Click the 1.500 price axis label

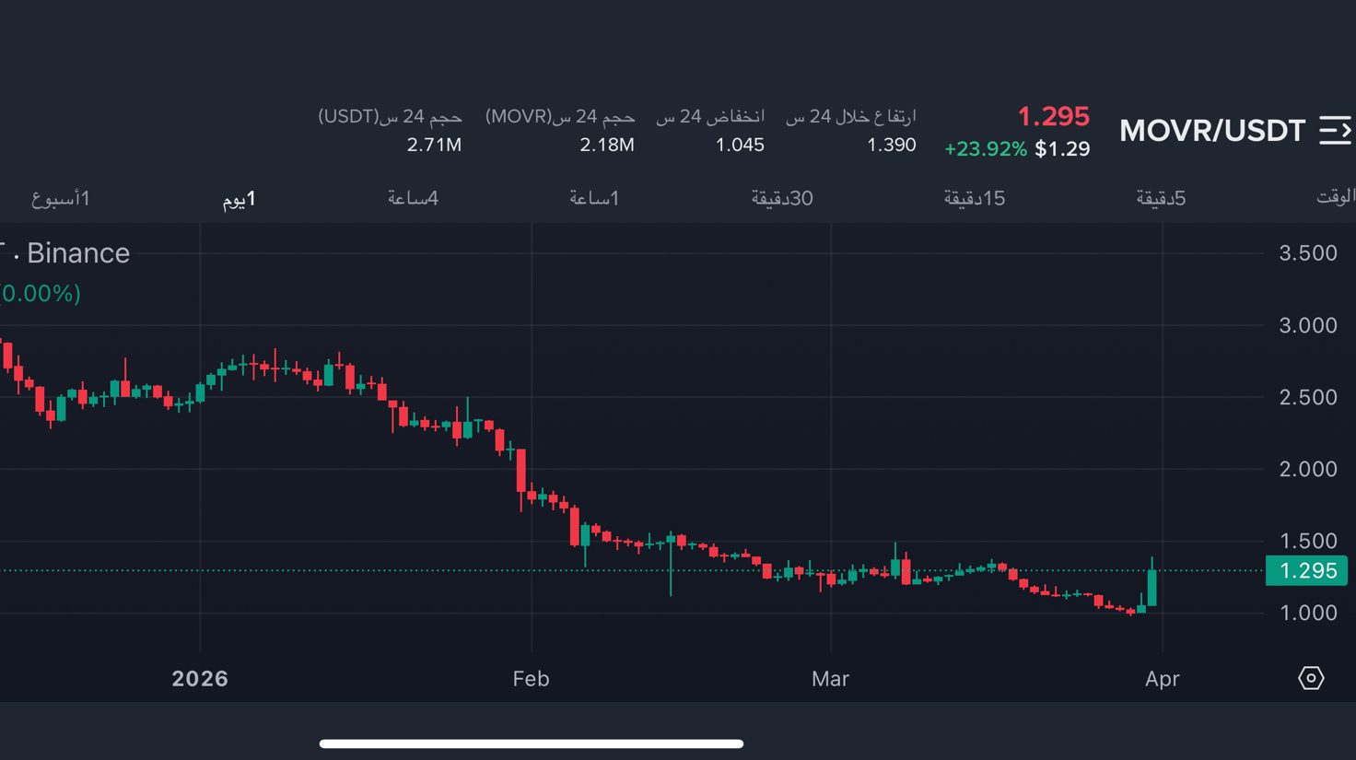[x=1307, y=541]
